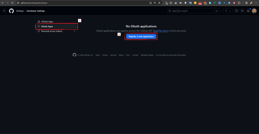The height and width of the screenshot is (134, 259).
Task: Bookmark this page with the star icon
Action: click(159, 3)
